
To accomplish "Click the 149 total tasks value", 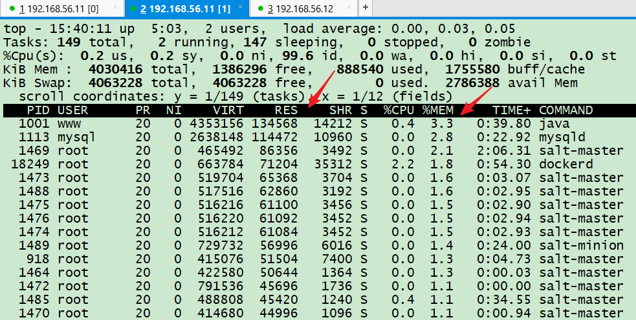I will click(x=69, y=42).
